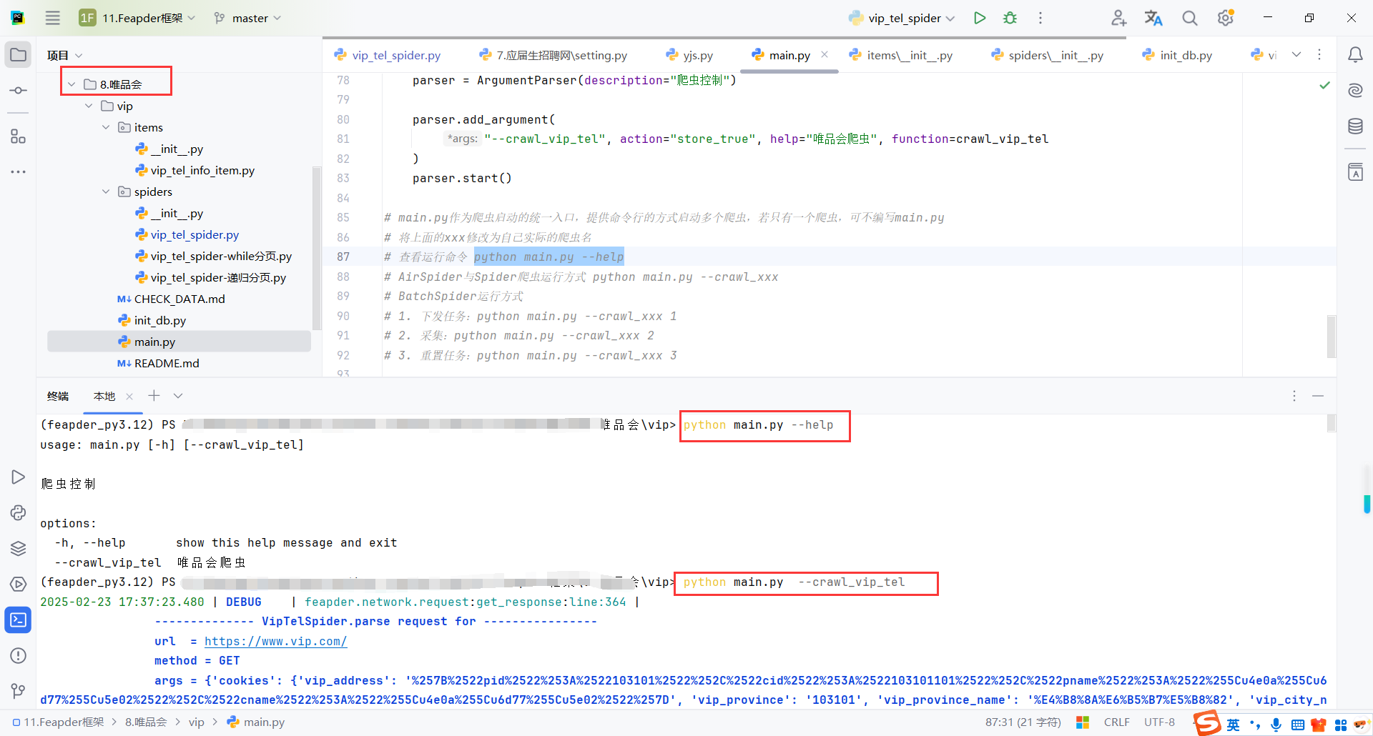
Task: Collapse the 8.唯品会 folder in project tree
Action: tap(72, 83)
